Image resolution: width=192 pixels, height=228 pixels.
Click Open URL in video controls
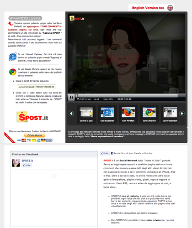pos(108,99)
